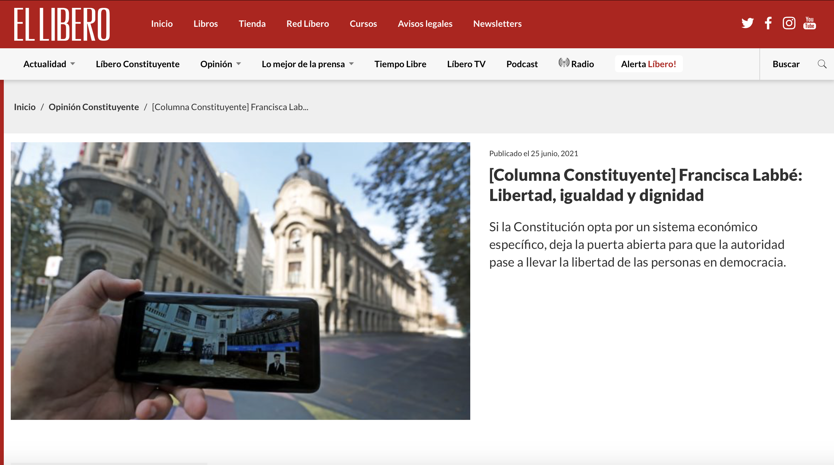The image size is (834, 465).
Task: Expand the Actualidad dropdown arrow
Action: click(x=73, y=64)
